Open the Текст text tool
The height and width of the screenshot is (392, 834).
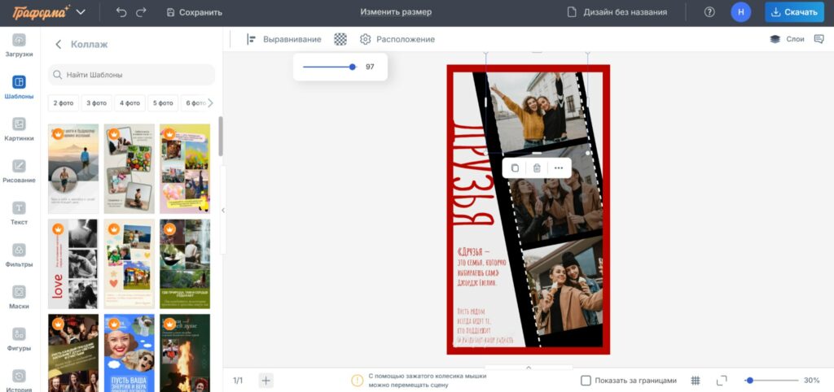tap(20, 213)
